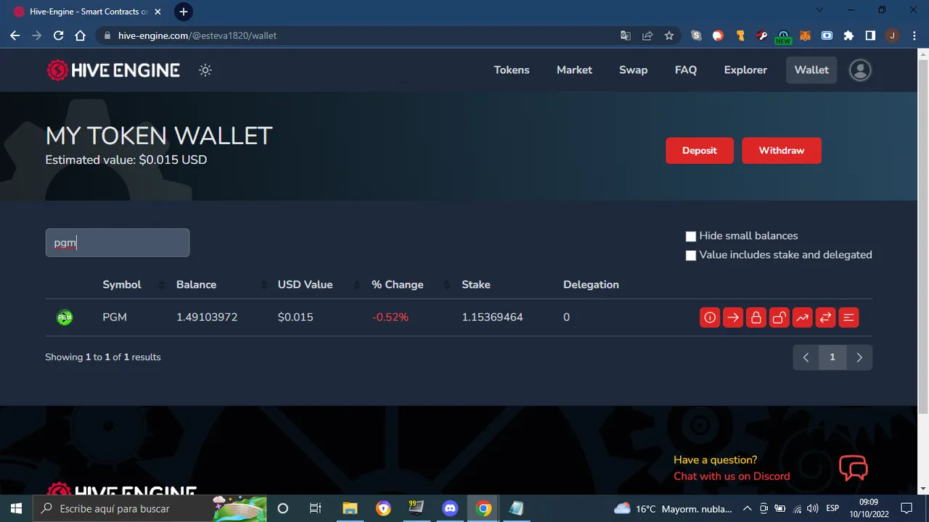Open the Discord chat bubble icon
Viewport: 929px width, 522px height.
[854, 468]
